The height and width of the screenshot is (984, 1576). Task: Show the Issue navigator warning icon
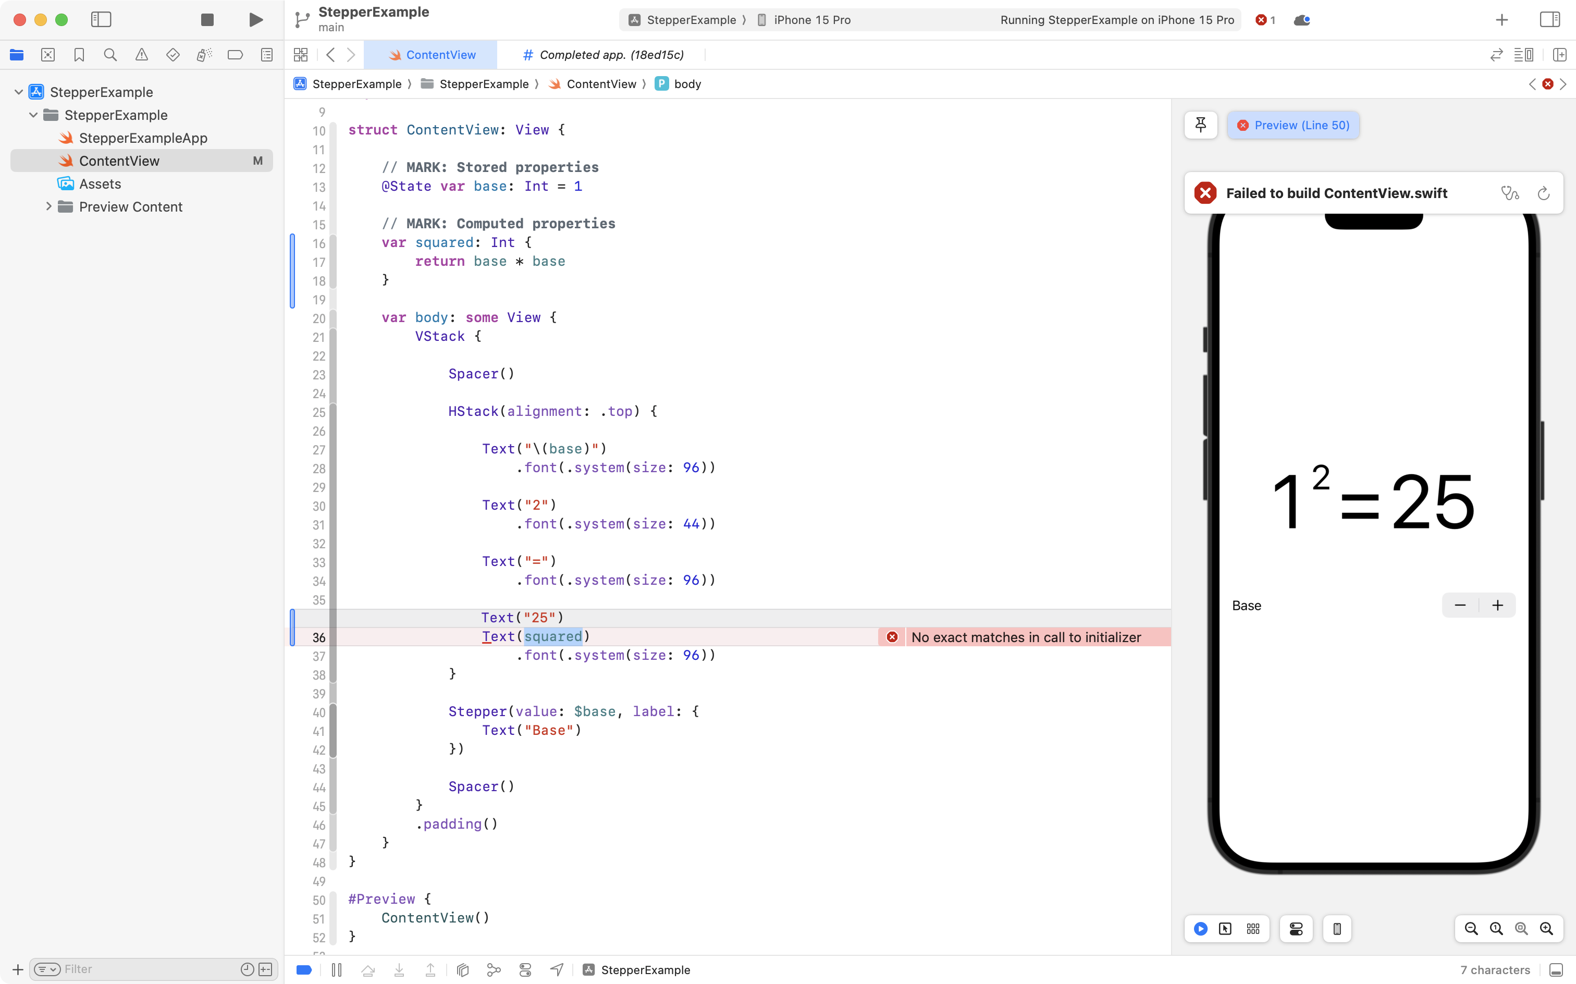(x=141, y=55)
